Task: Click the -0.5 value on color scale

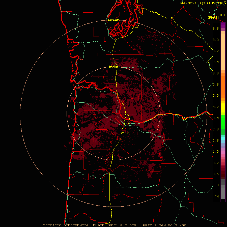Action: click(215, 174)
